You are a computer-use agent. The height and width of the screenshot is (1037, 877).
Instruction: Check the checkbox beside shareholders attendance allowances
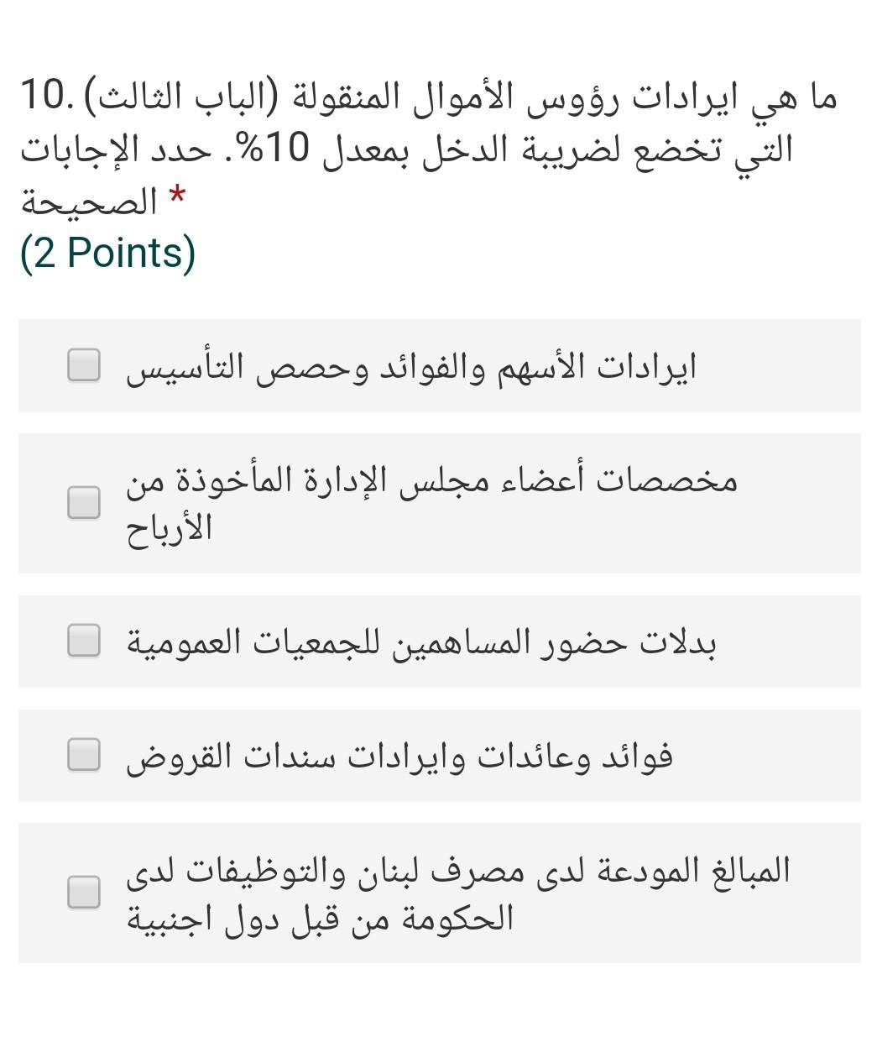click(83, 642)
